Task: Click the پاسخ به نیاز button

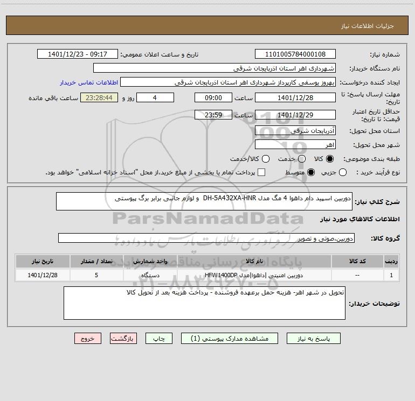Action: coord(313,339)
